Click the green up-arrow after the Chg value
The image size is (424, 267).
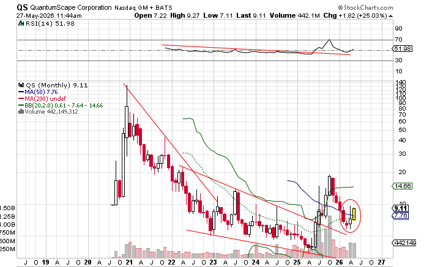click(x=390, y=16)
